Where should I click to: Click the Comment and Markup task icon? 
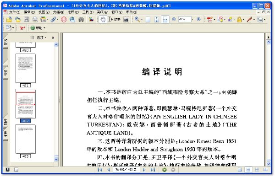click(220, 19)
